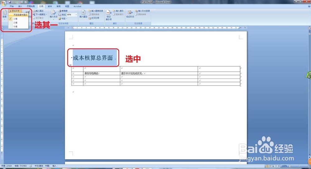This screenshot has width=311, height=169.
Task: Open the 插入 ribbon tab
Action: tap(20, 6)
